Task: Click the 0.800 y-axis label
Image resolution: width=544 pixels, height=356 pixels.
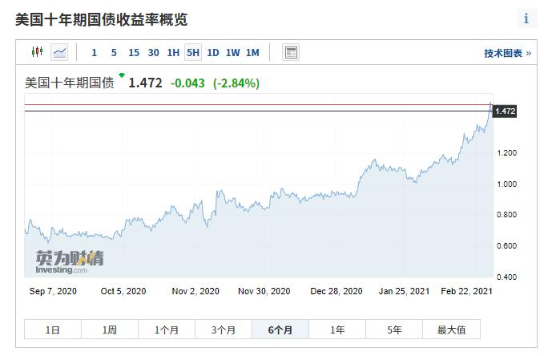Action: click(x=506, y=215)
